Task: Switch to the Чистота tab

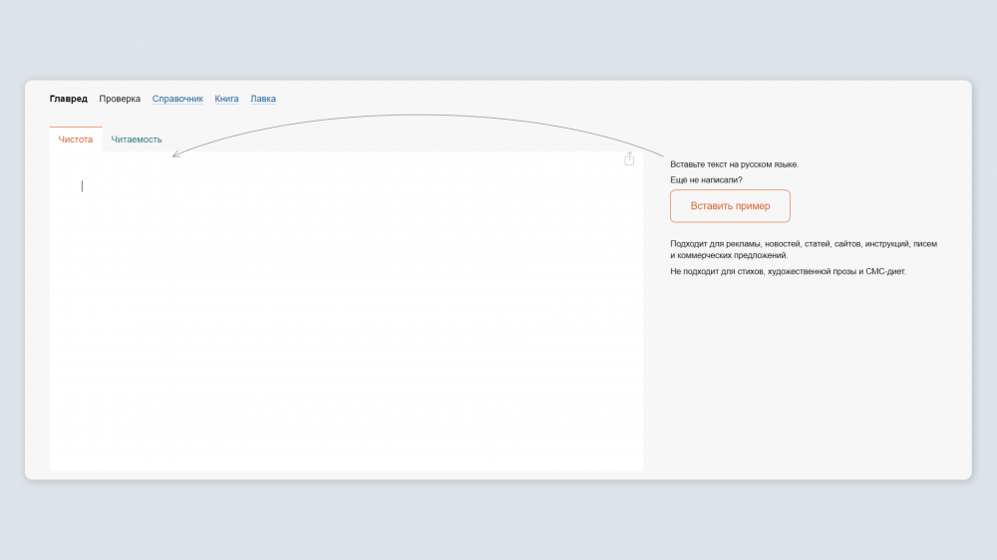Action: click(76, 140)
